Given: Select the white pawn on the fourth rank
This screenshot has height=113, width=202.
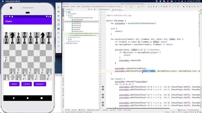Looking at the screenshot, I should tap(6, 59).
